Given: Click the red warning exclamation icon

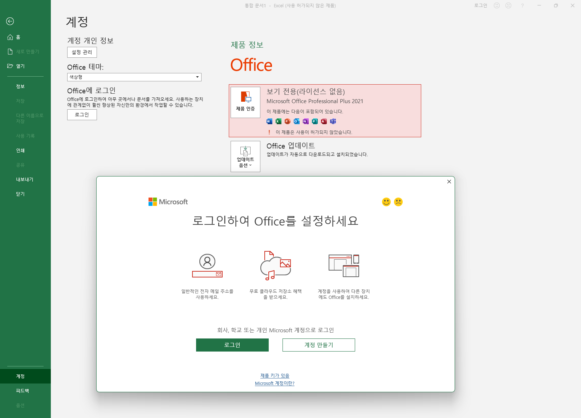Looking at the screenshot, I should [269, 132].
